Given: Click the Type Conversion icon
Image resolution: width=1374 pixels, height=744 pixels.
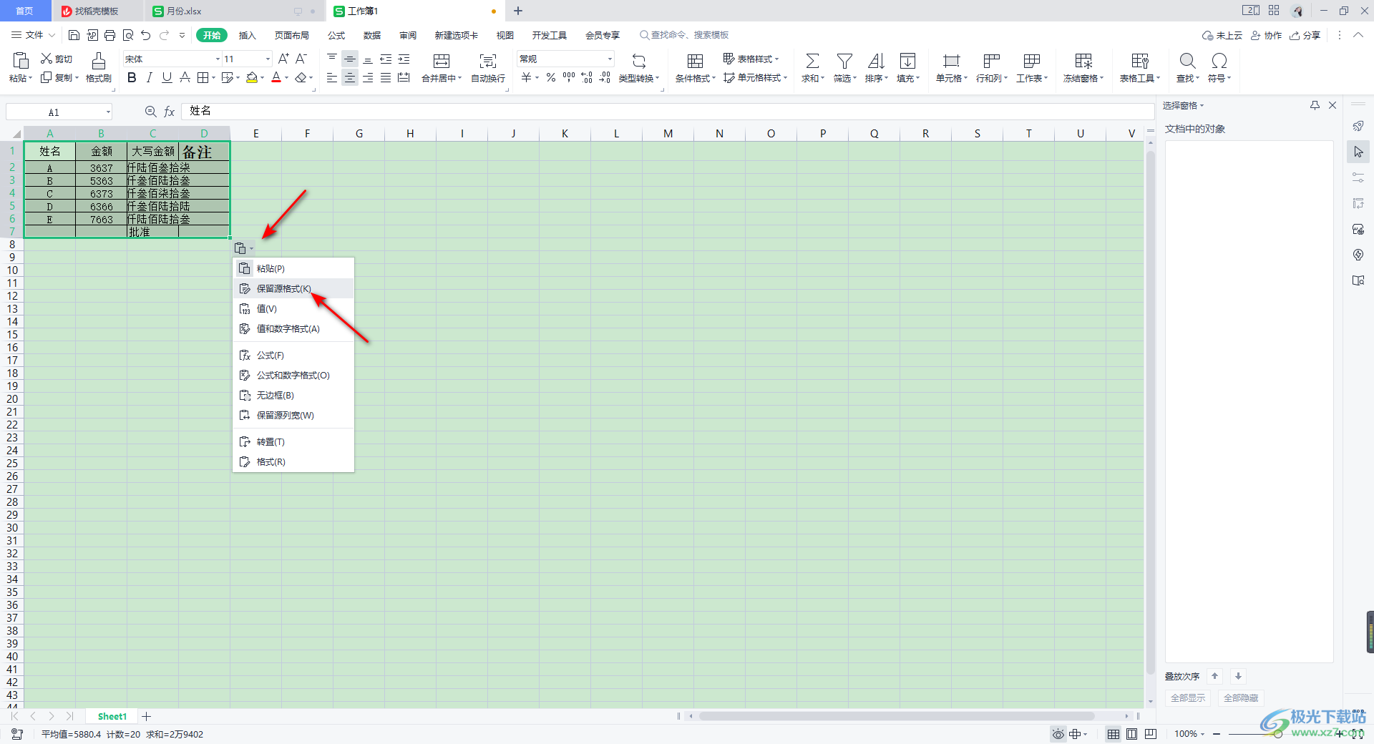Looking at the screenshot, I should (639, 61).
